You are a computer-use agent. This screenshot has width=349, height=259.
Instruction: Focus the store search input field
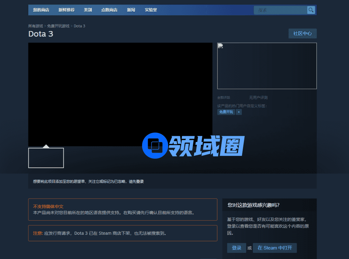(x=280, y=10)
